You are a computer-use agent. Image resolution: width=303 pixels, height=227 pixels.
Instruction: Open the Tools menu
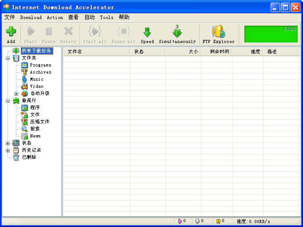(106, 17)
